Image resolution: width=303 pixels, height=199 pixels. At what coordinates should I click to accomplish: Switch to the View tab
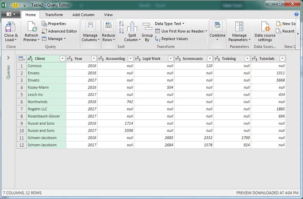point(108,15)
